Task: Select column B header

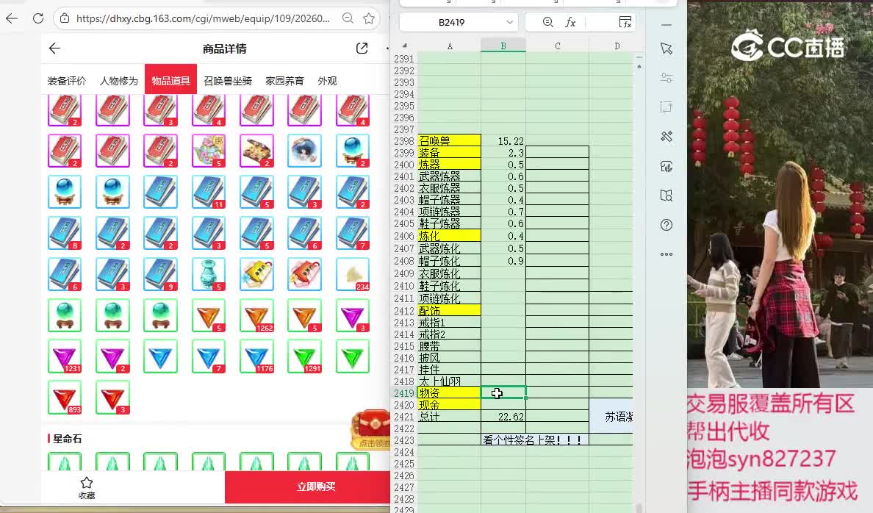Action: pyautogui.click(x=503, y=46)
